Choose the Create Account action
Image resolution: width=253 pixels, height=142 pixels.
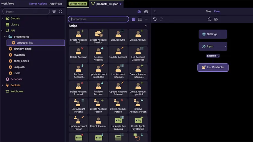point(138,37)
